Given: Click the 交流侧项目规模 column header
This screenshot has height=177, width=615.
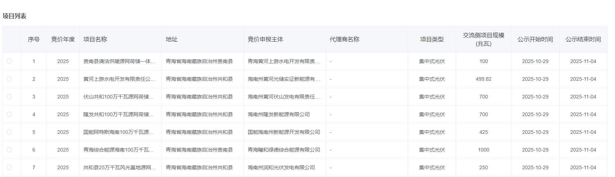Looking at the screenshot, I should click(x=483, y=39).
